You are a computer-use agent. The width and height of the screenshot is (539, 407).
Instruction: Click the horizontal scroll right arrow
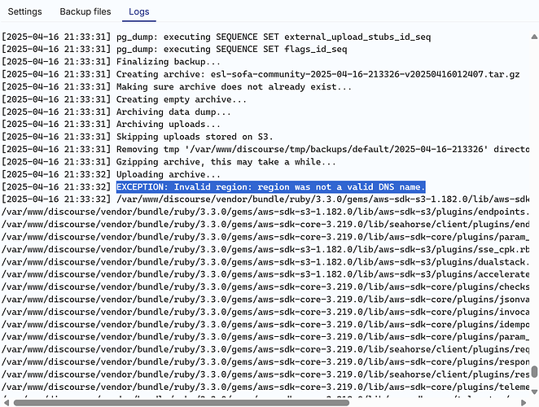[524, 403]
